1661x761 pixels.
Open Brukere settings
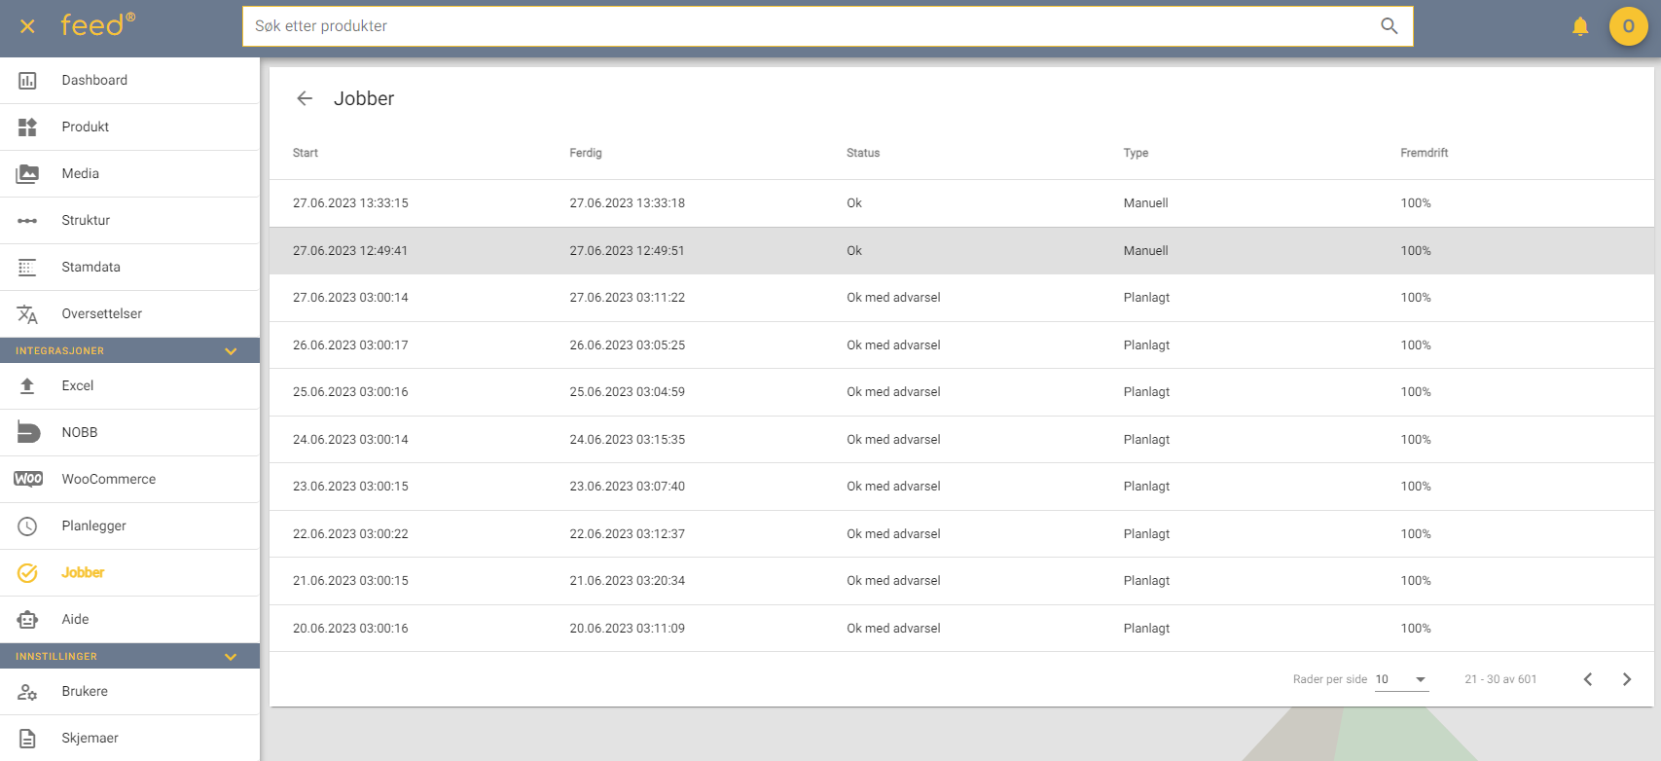(129, 692)
